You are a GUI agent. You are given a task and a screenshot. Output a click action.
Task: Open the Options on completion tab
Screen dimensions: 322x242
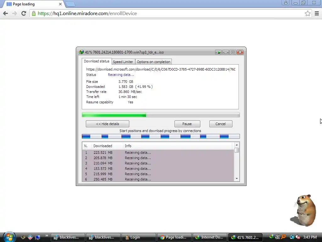point(153,62)
